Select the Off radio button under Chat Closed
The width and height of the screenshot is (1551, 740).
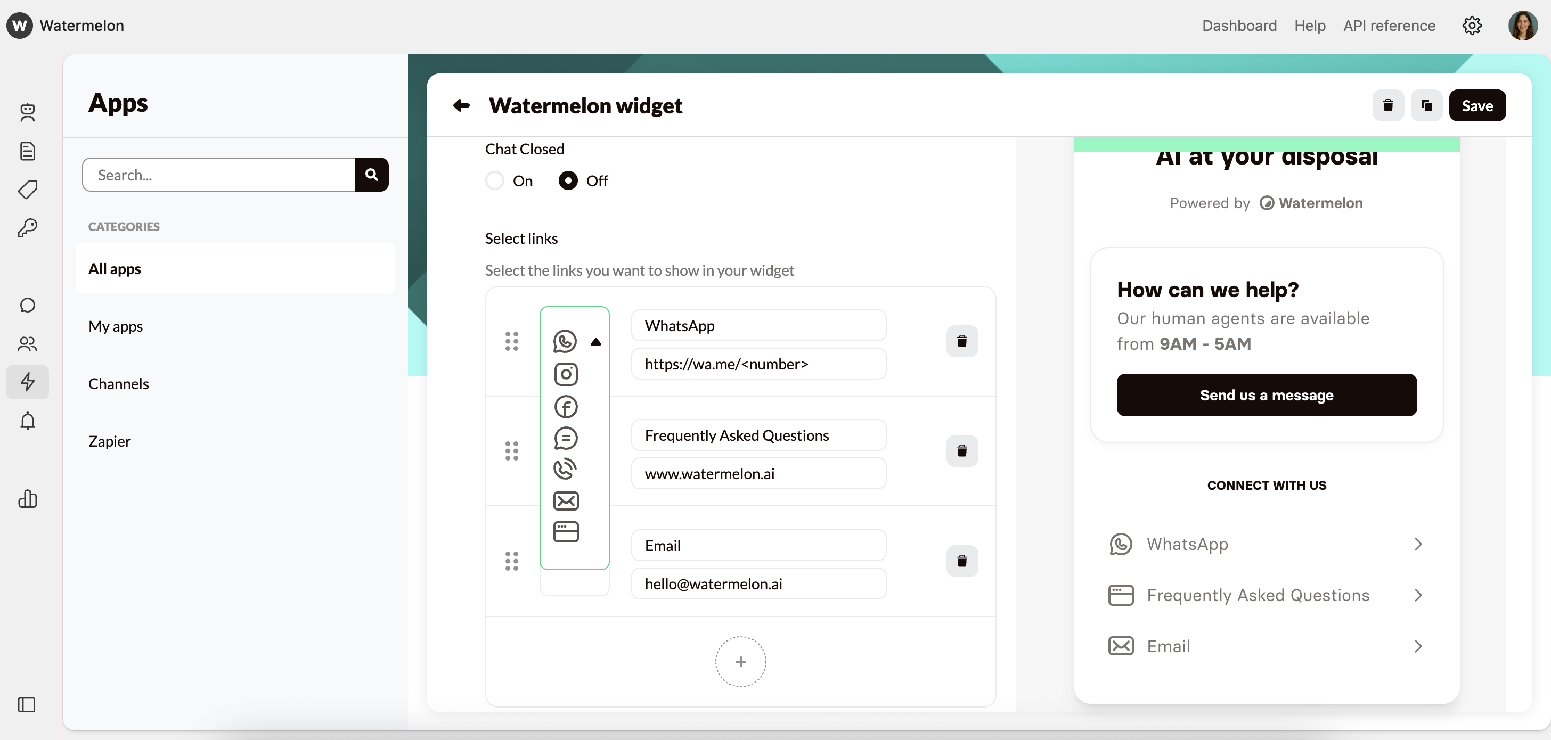(568, 180)
